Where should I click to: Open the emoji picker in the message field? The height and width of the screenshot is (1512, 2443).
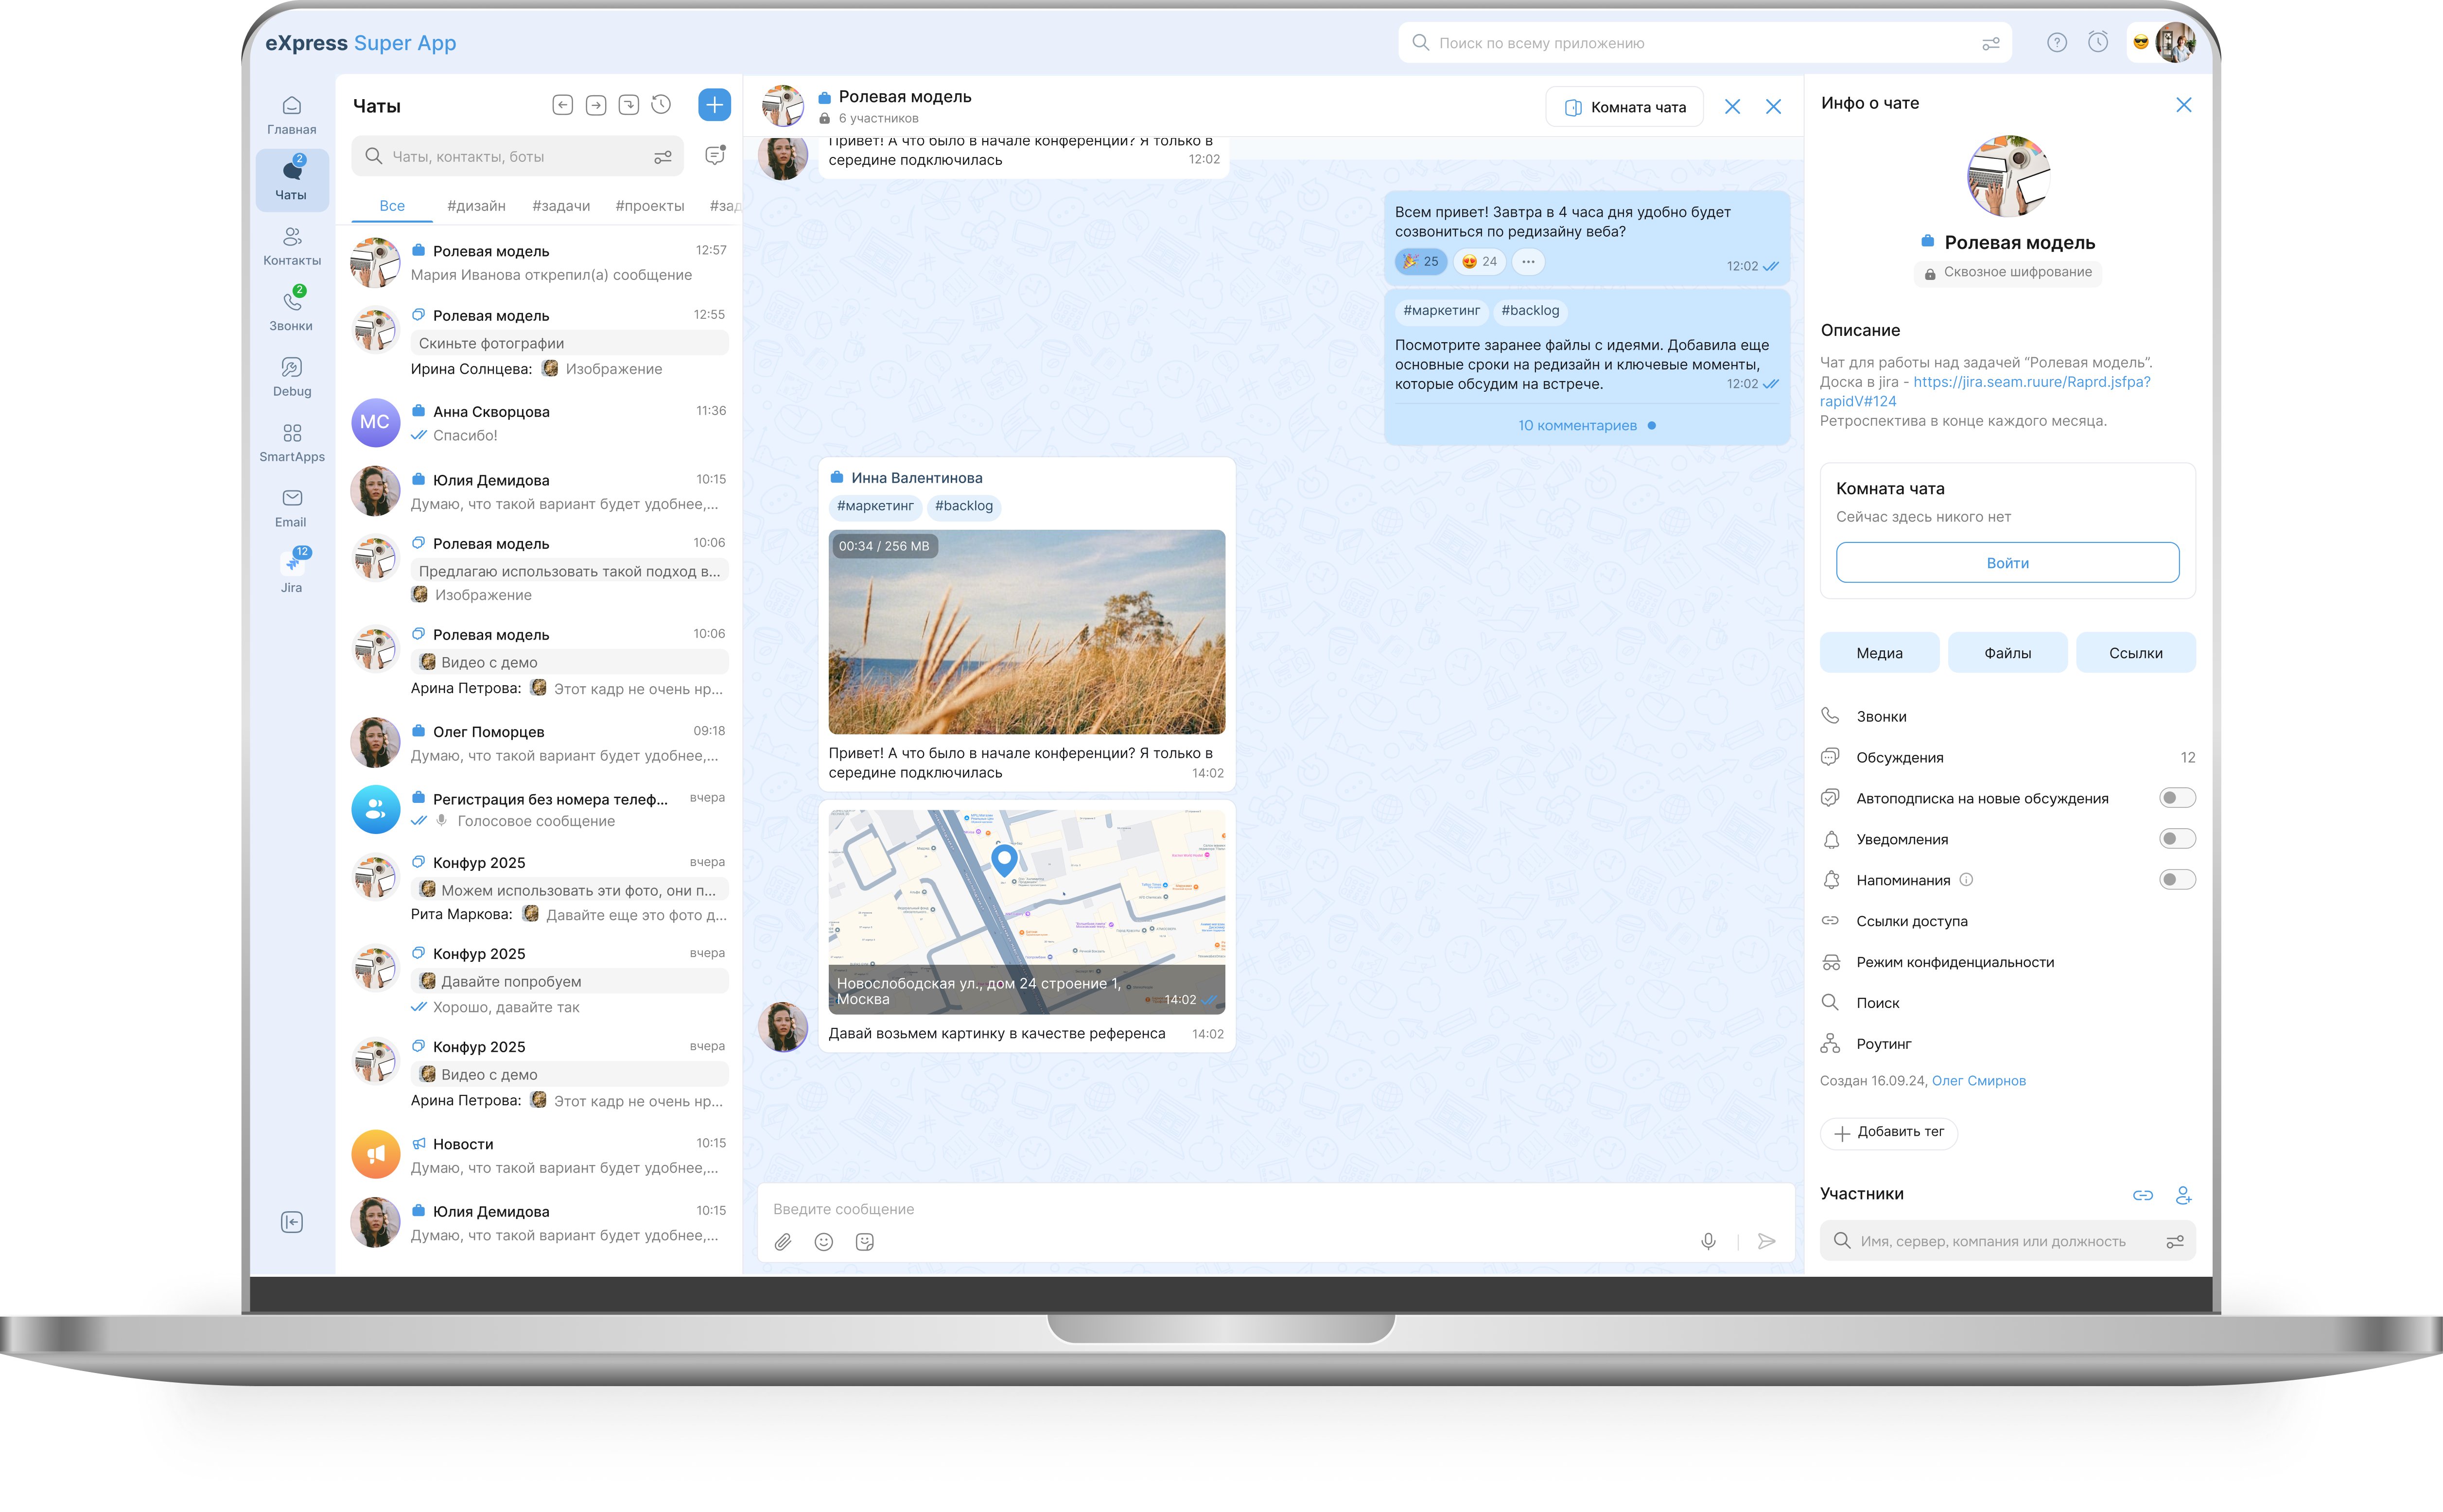click(x=823, y=1241)
